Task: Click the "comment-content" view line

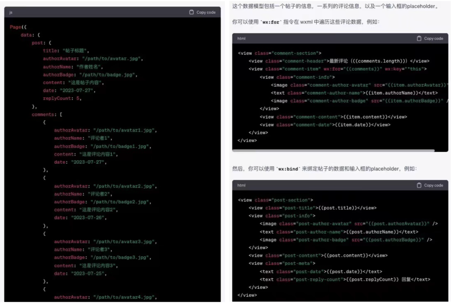Action: [x=333, y=117]
